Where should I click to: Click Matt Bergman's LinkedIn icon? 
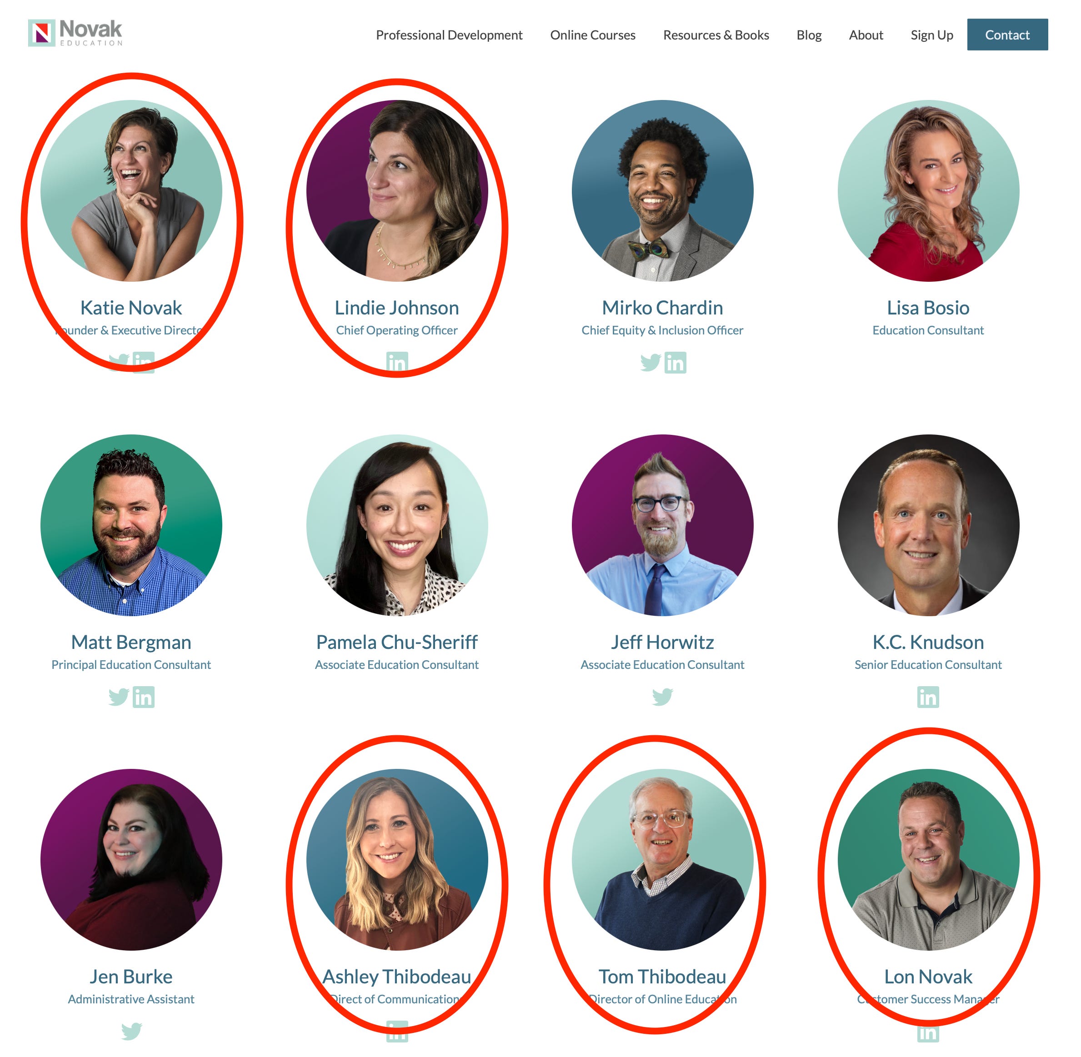coord(144,697)
